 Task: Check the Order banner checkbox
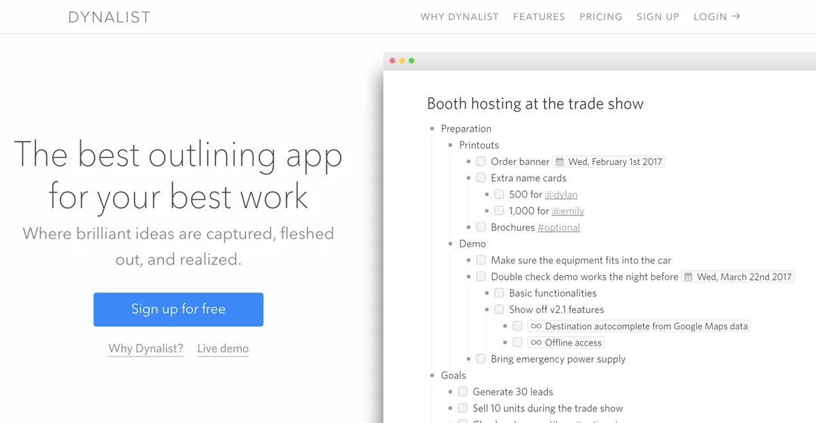(x=481, y=162)
